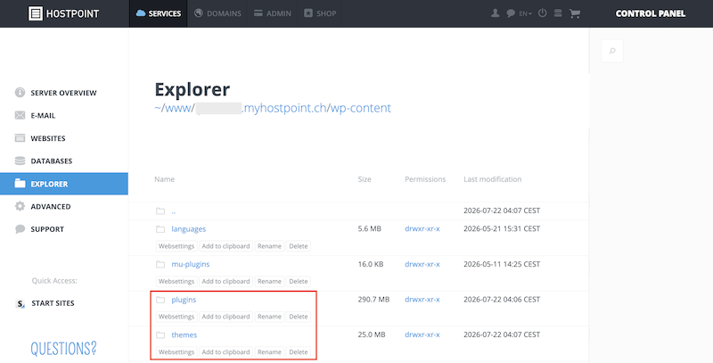
Task: Click Websettings for languages folder
Action: point(176,246)
